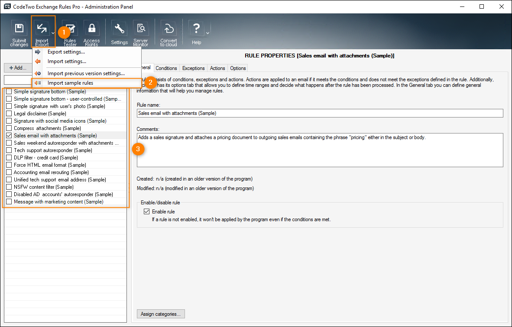The image size is (512, 327).
Task: Open Settings wrench icon
Action: tap(119, 29)
